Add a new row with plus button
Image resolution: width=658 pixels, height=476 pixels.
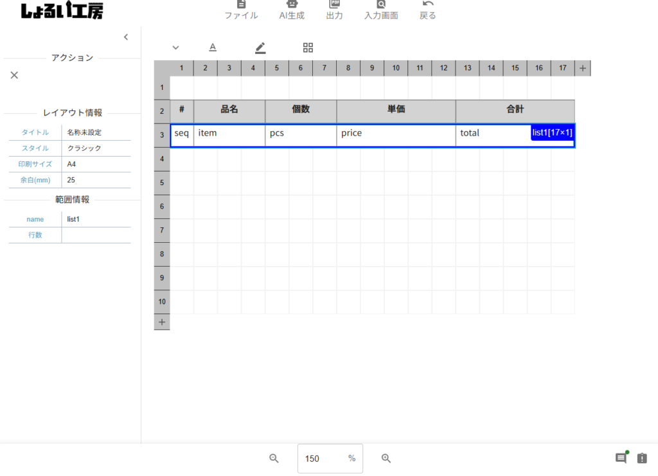click(x=162, y=322)
